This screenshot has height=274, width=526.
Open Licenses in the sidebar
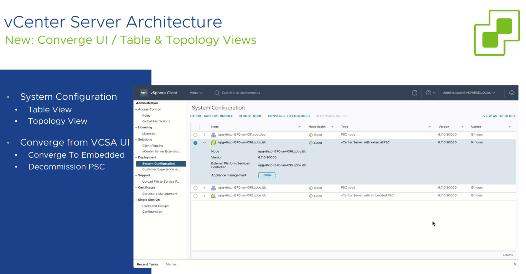click(149, 133)
